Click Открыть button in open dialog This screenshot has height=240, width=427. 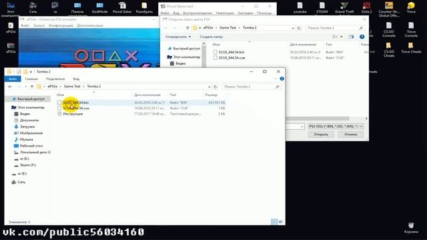[321, 135]
